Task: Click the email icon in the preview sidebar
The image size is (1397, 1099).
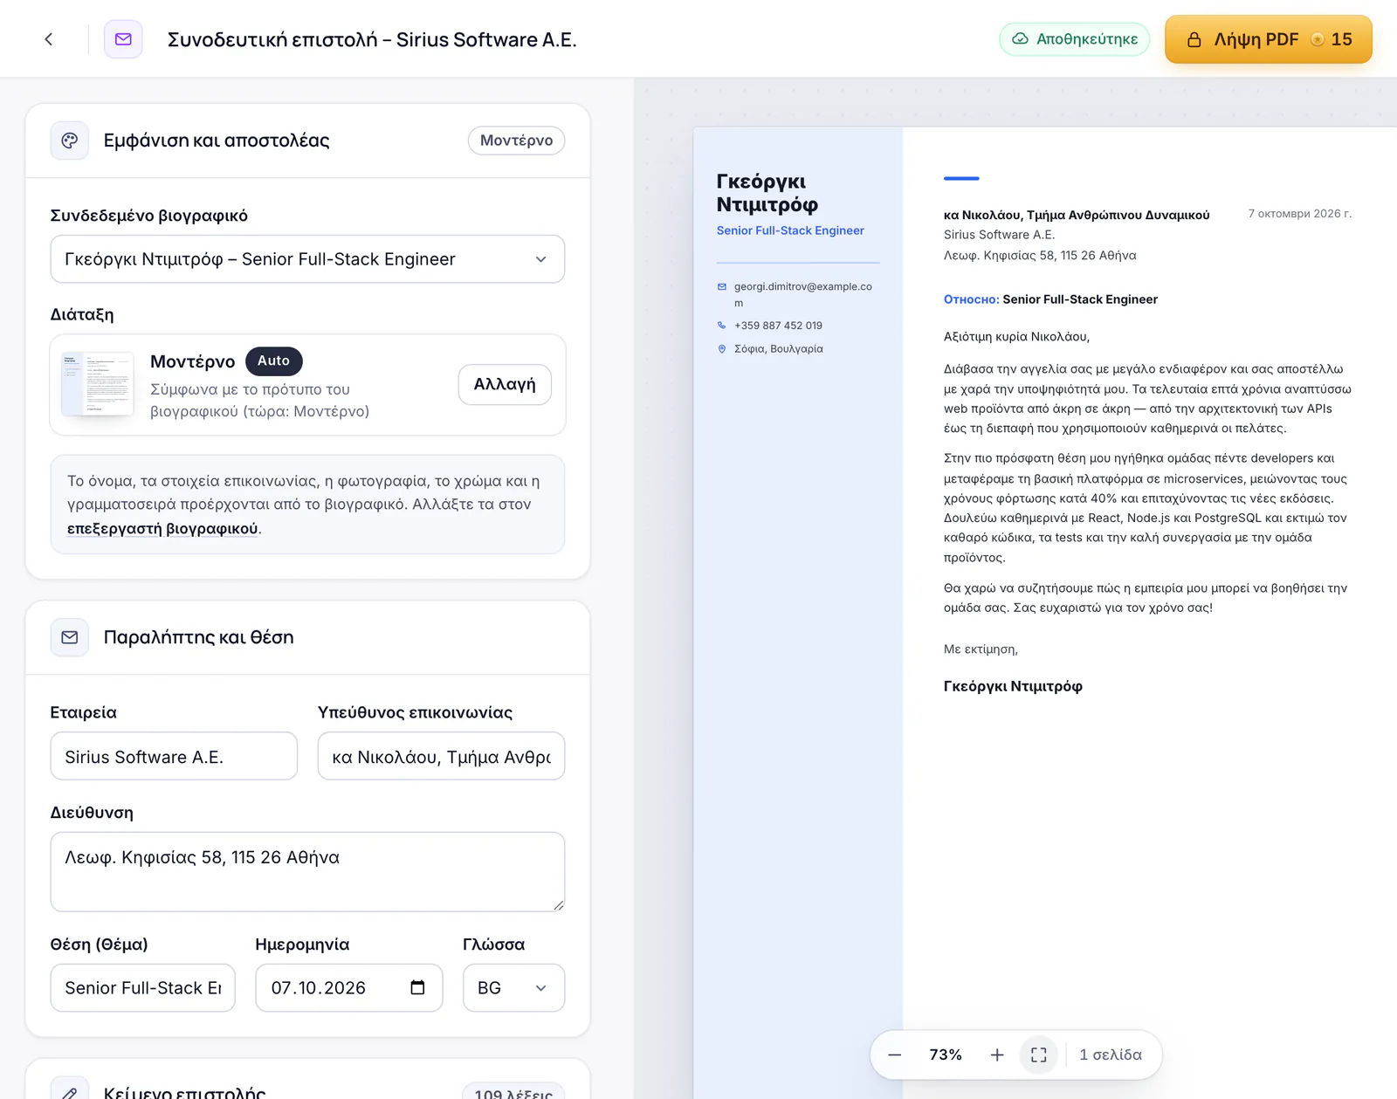Action: [722, 286]
